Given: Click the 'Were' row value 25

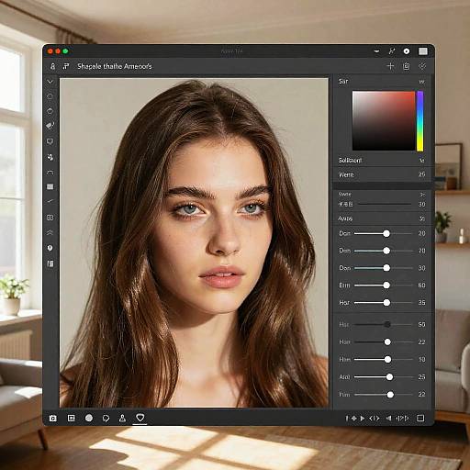Looking at the screenshot, I should pos(421,174).
